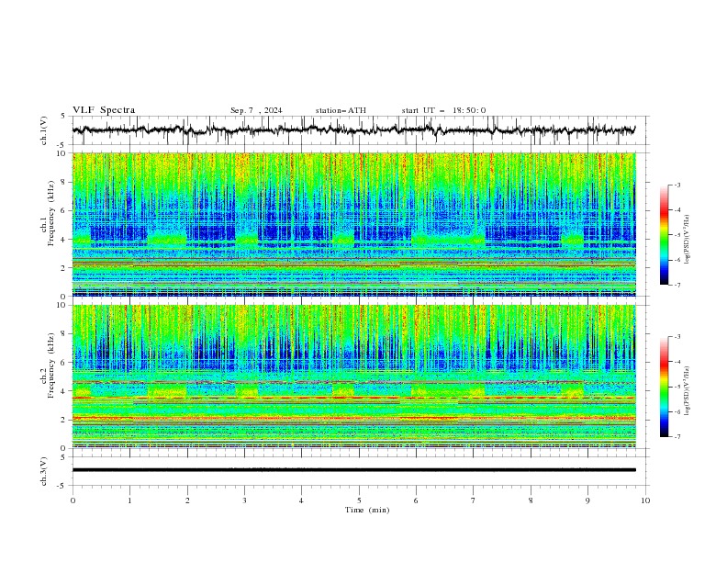Click the ch.2 PSD color scale bar
Viewport: 727px width, 562px height.
point(664,387)
